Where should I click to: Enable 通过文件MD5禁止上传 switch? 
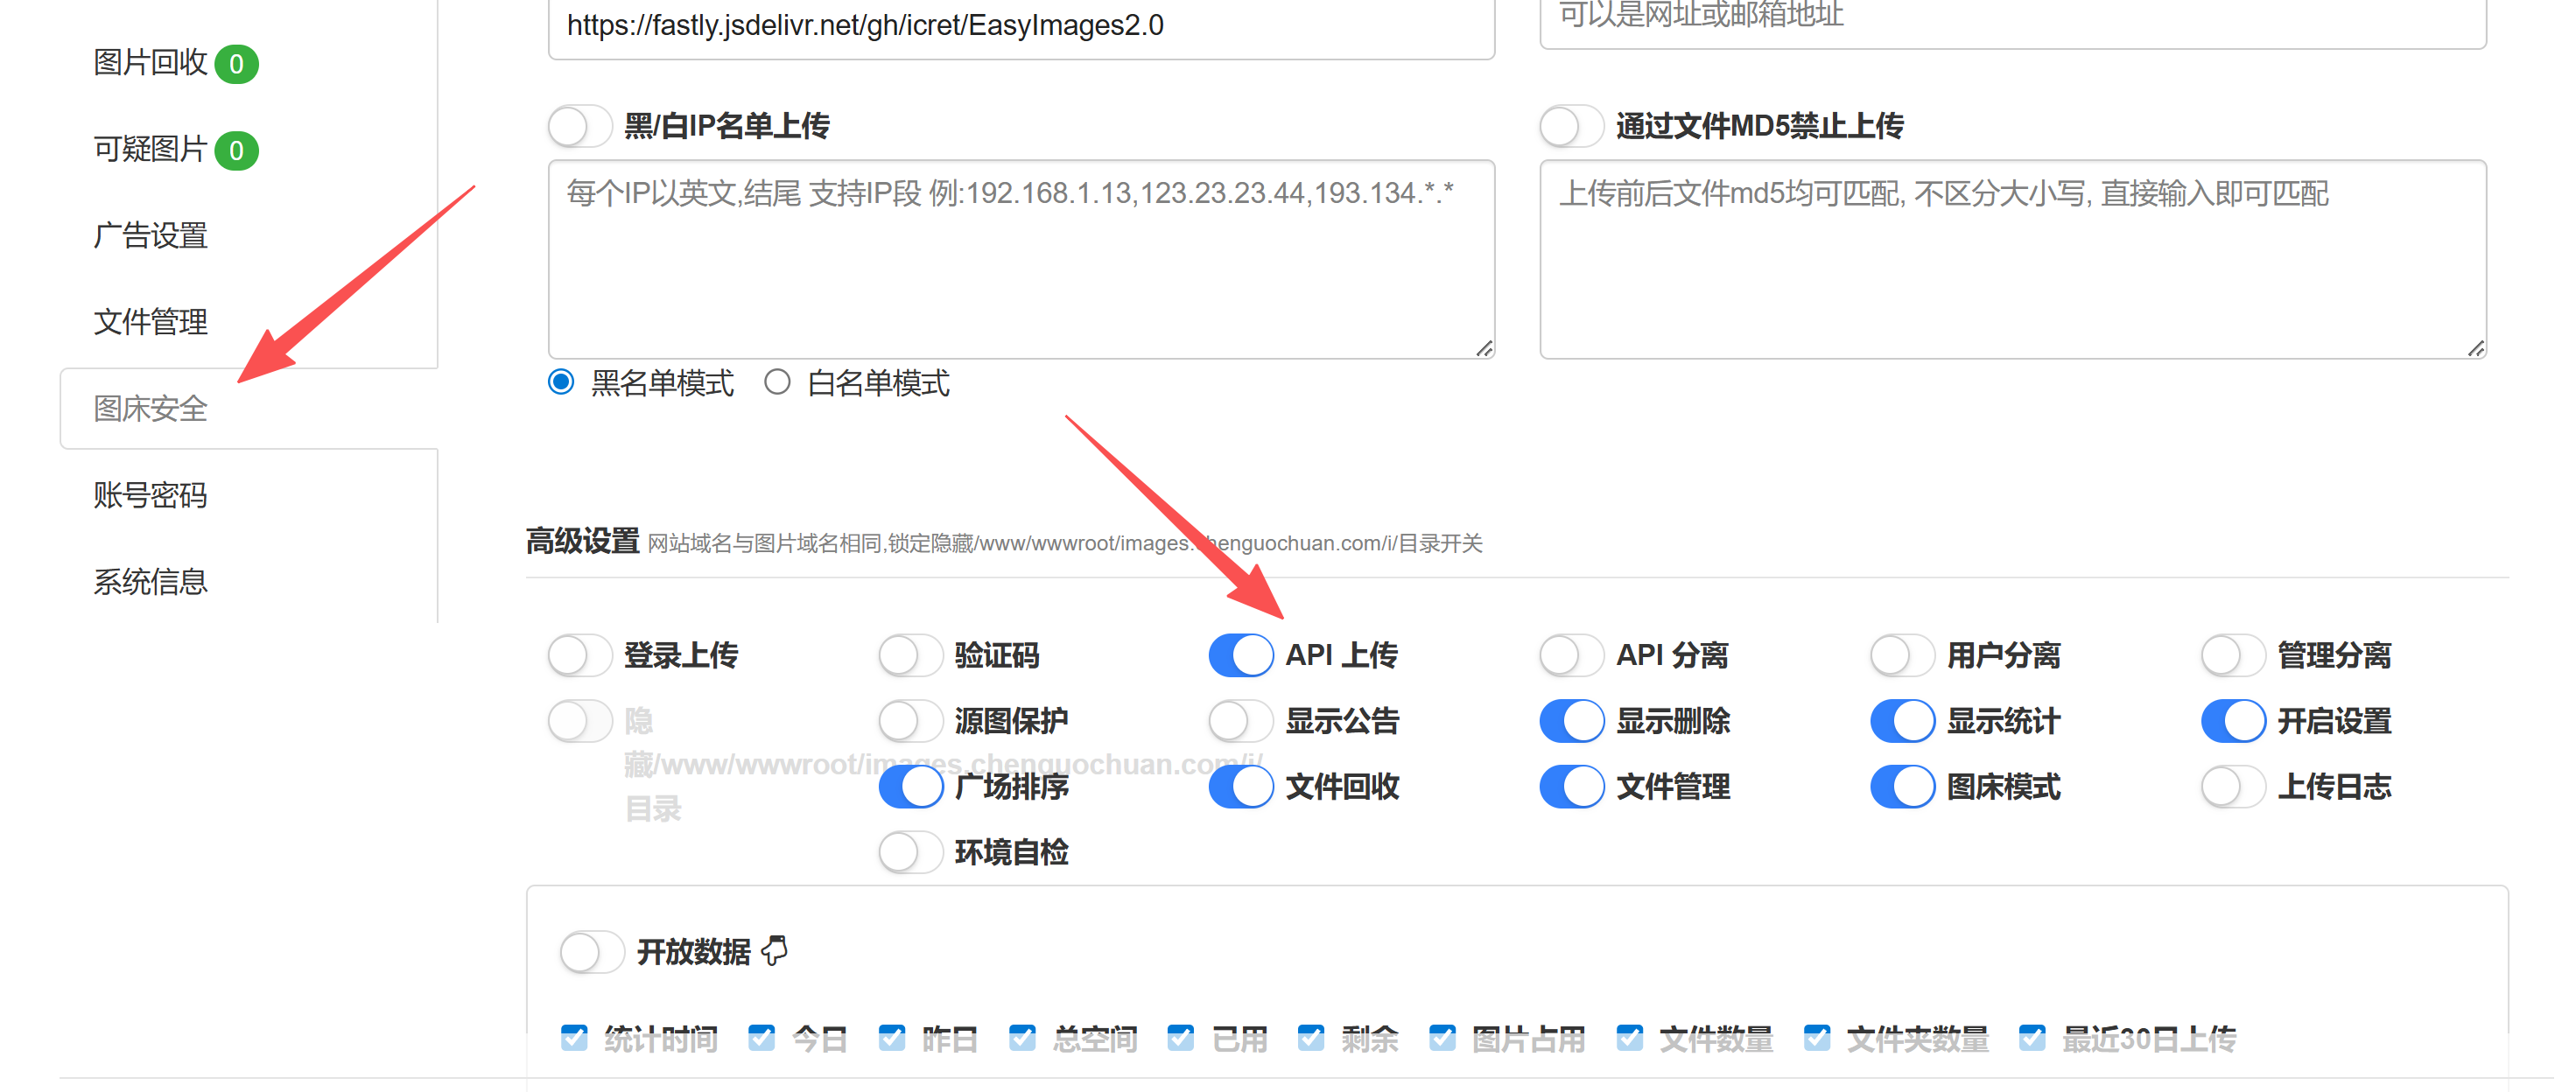pyautogui.click(x=1571, y=126)
